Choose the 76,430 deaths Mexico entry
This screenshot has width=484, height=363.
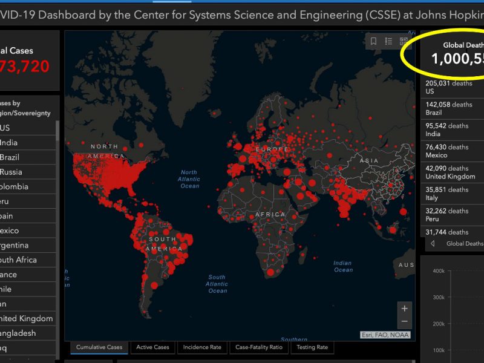point(453,151)
